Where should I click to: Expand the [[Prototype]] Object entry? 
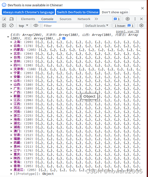[11, 174]
